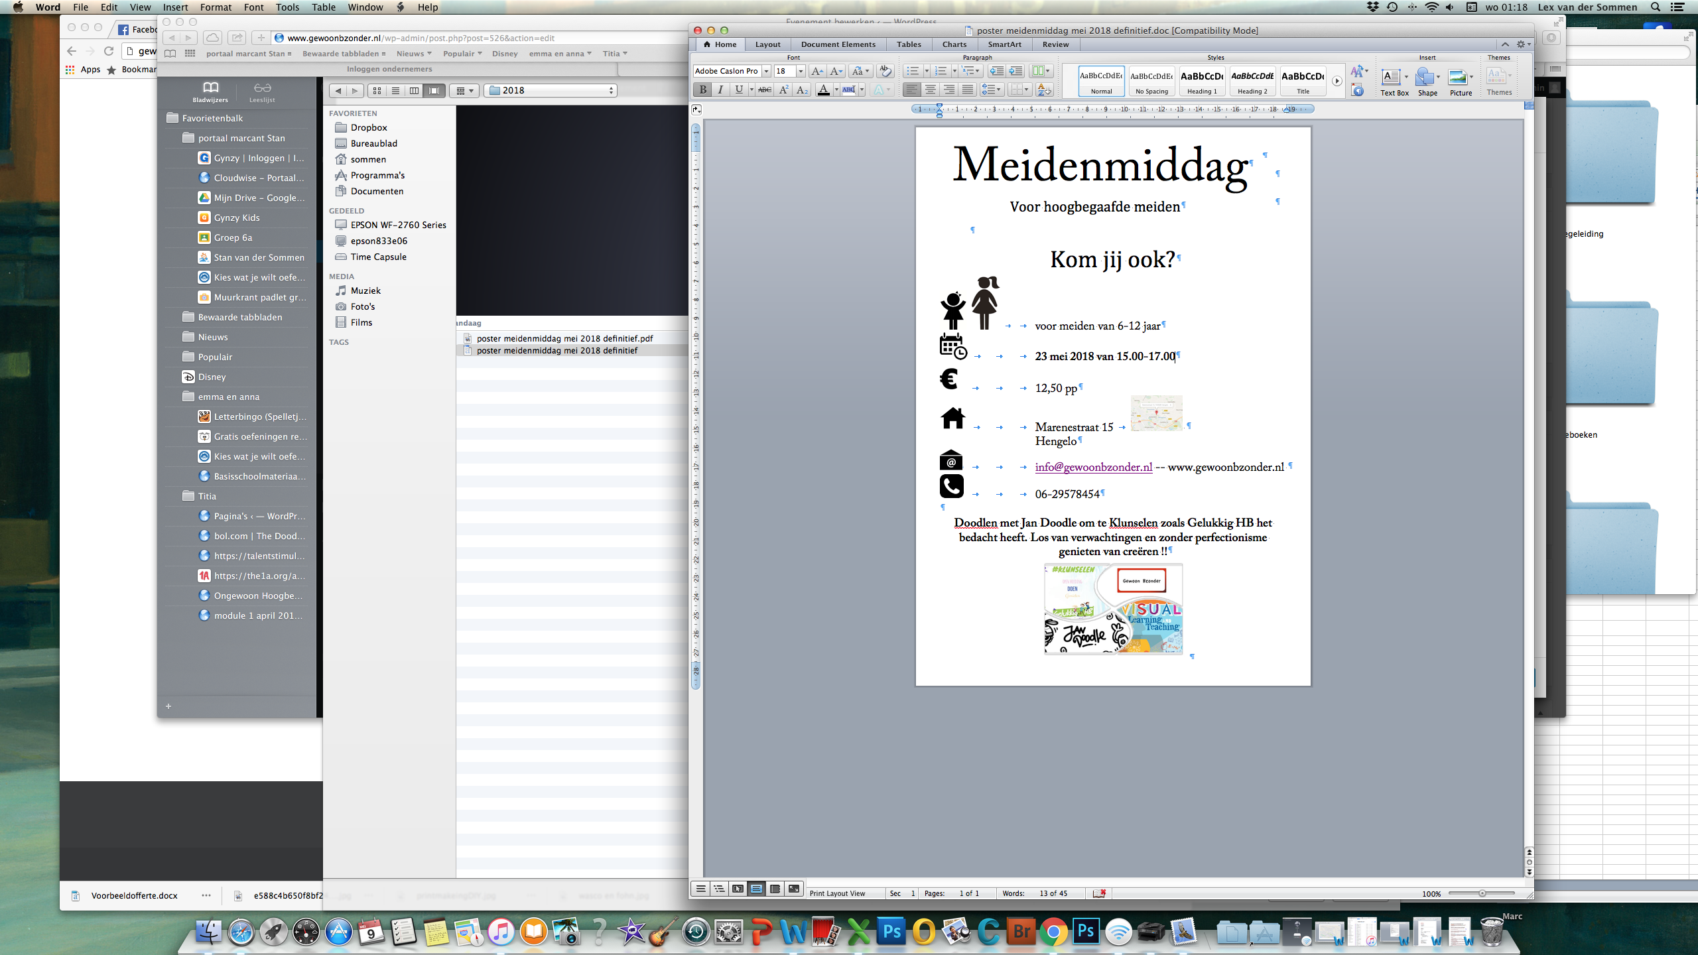Open the Insert menu in menu bar
Viewport: 1698px width, 955px height.
175,7
